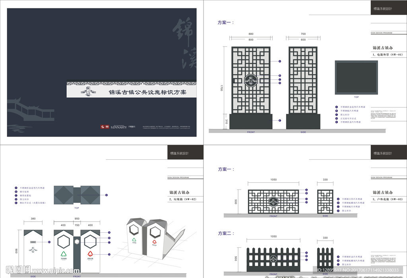Click the red waste symbol on the 3D bin rendering
407x278 pixels.
[x=155, y=242]
